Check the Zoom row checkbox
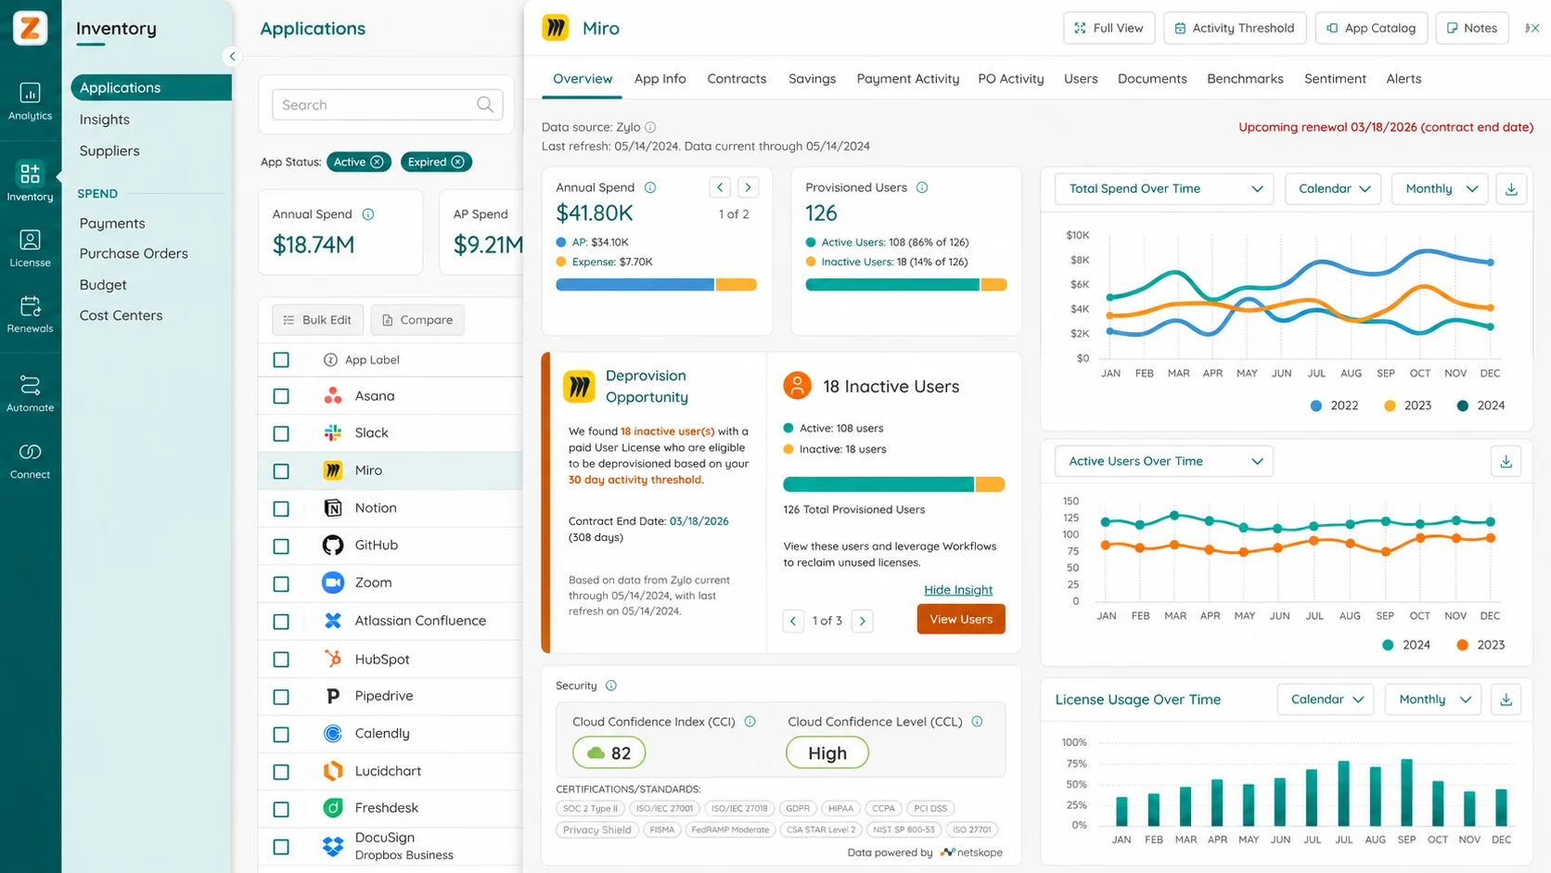The image size is (1551, 873). pyautogui.click(x=281, y=584)
